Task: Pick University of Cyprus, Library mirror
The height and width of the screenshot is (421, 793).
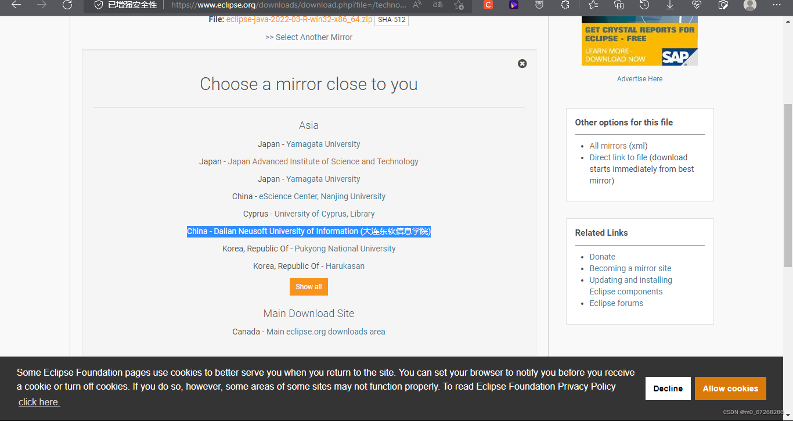Action: [x=325, y=214]
